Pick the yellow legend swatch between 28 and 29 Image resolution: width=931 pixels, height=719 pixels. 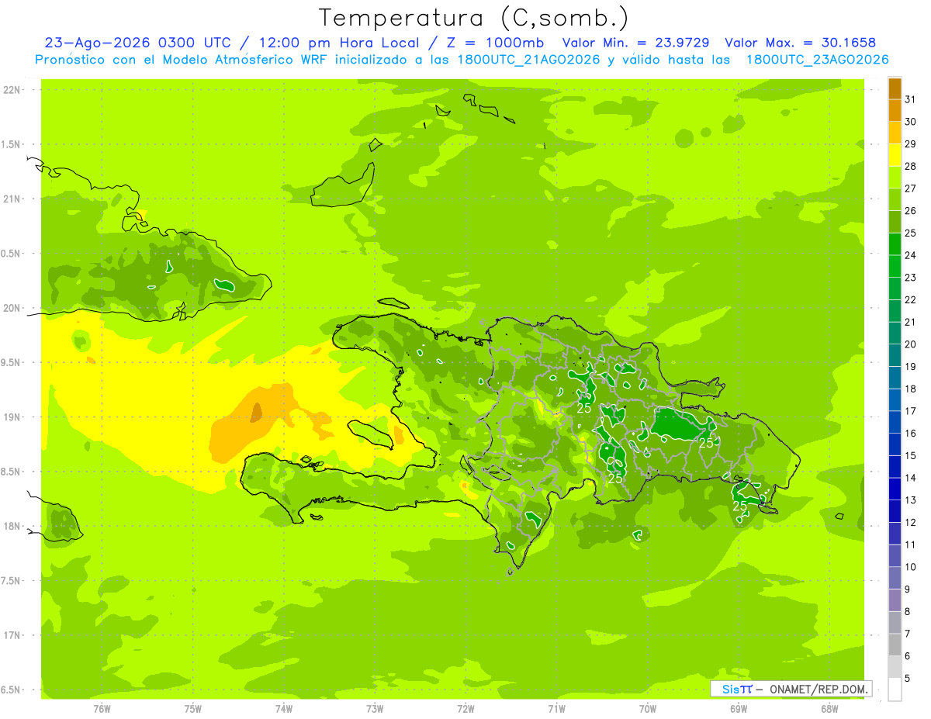(895, 156)
